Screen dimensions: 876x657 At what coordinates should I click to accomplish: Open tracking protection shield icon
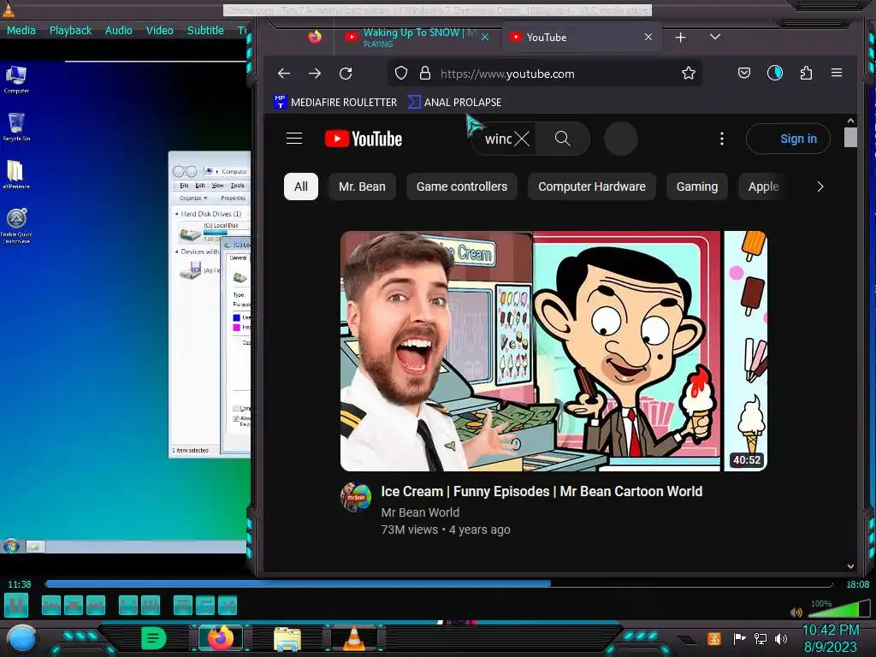[x=401, y=74]
